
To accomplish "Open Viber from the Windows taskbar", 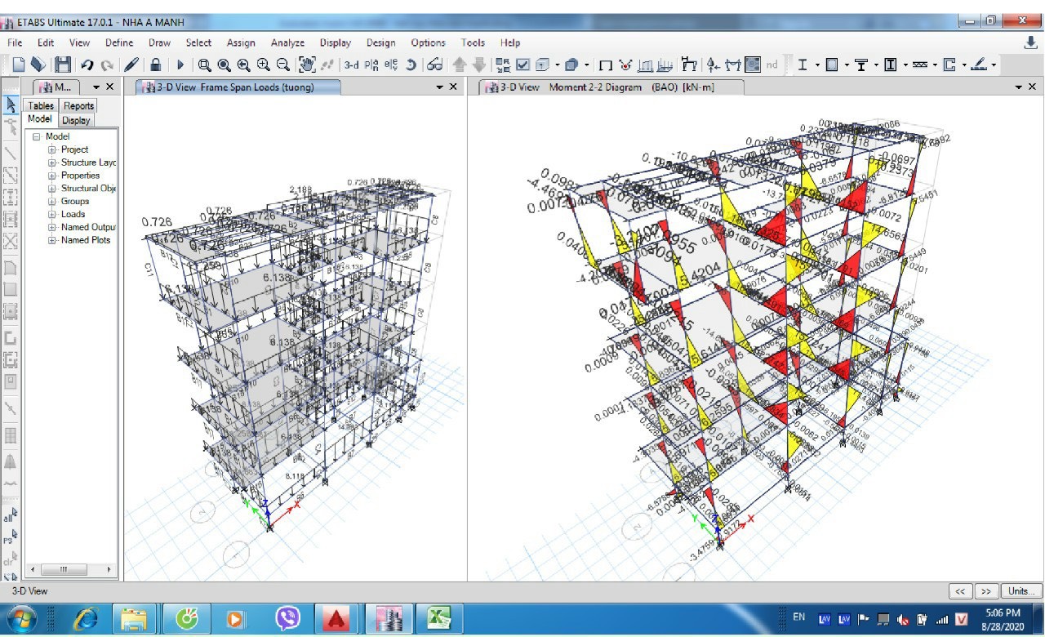I will point(287,619).
